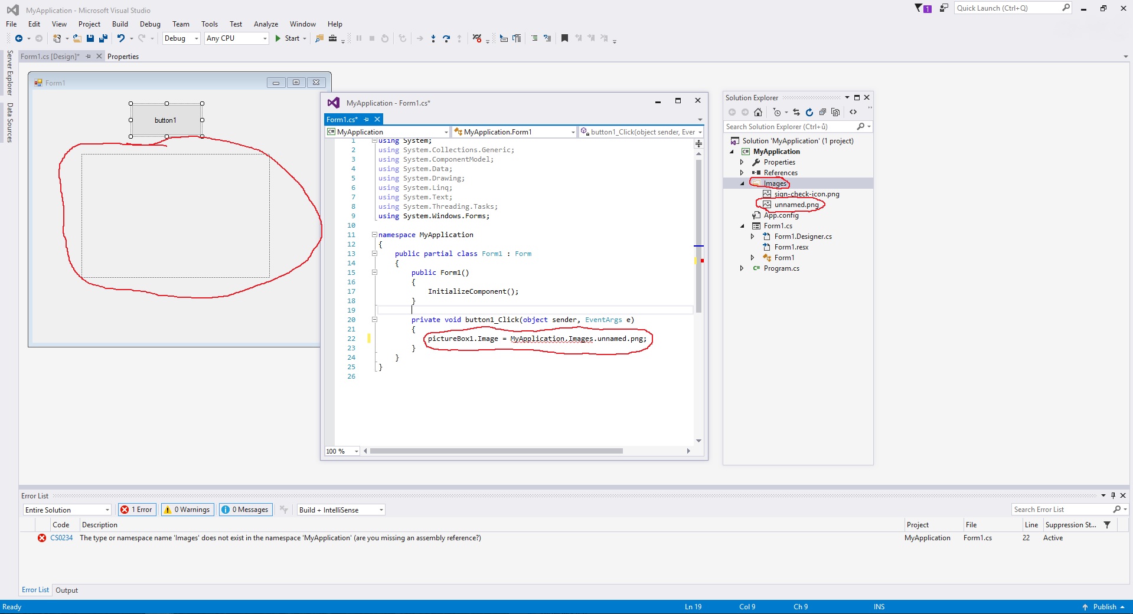Switch to the Output tab
Viewport: 1133px width, 614px height.
click(67, 590)
